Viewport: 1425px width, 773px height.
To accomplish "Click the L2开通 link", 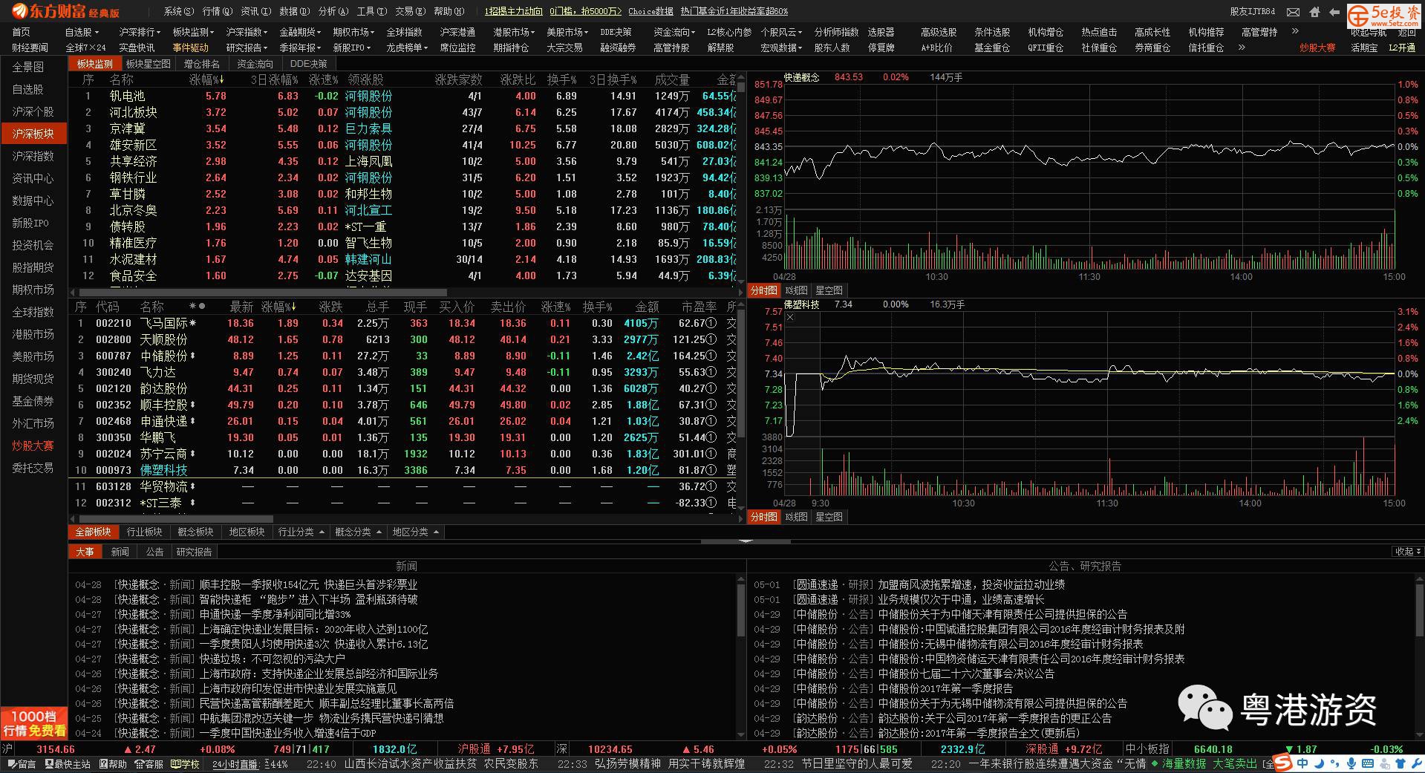I will [1402, 48].
